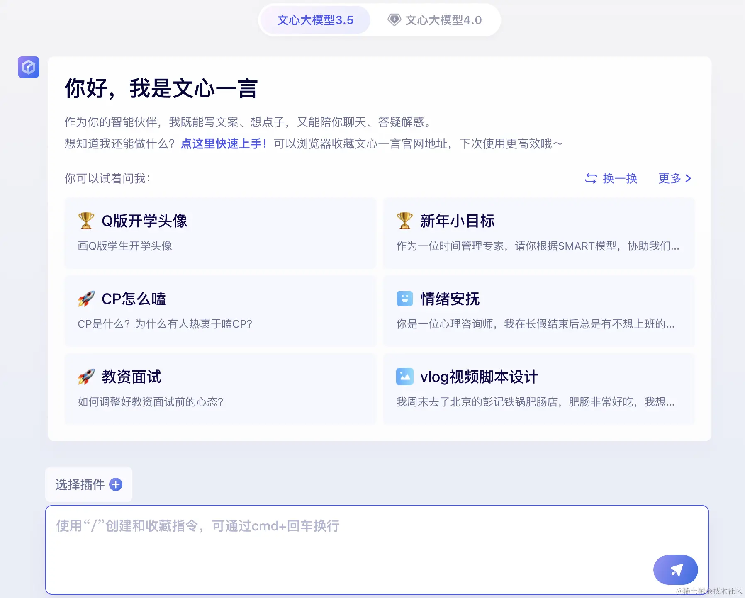Select the Q版开学头像 prompt title
Image resolution: width=745 pixels, height=598 pixels.
[x=144, y=221]
